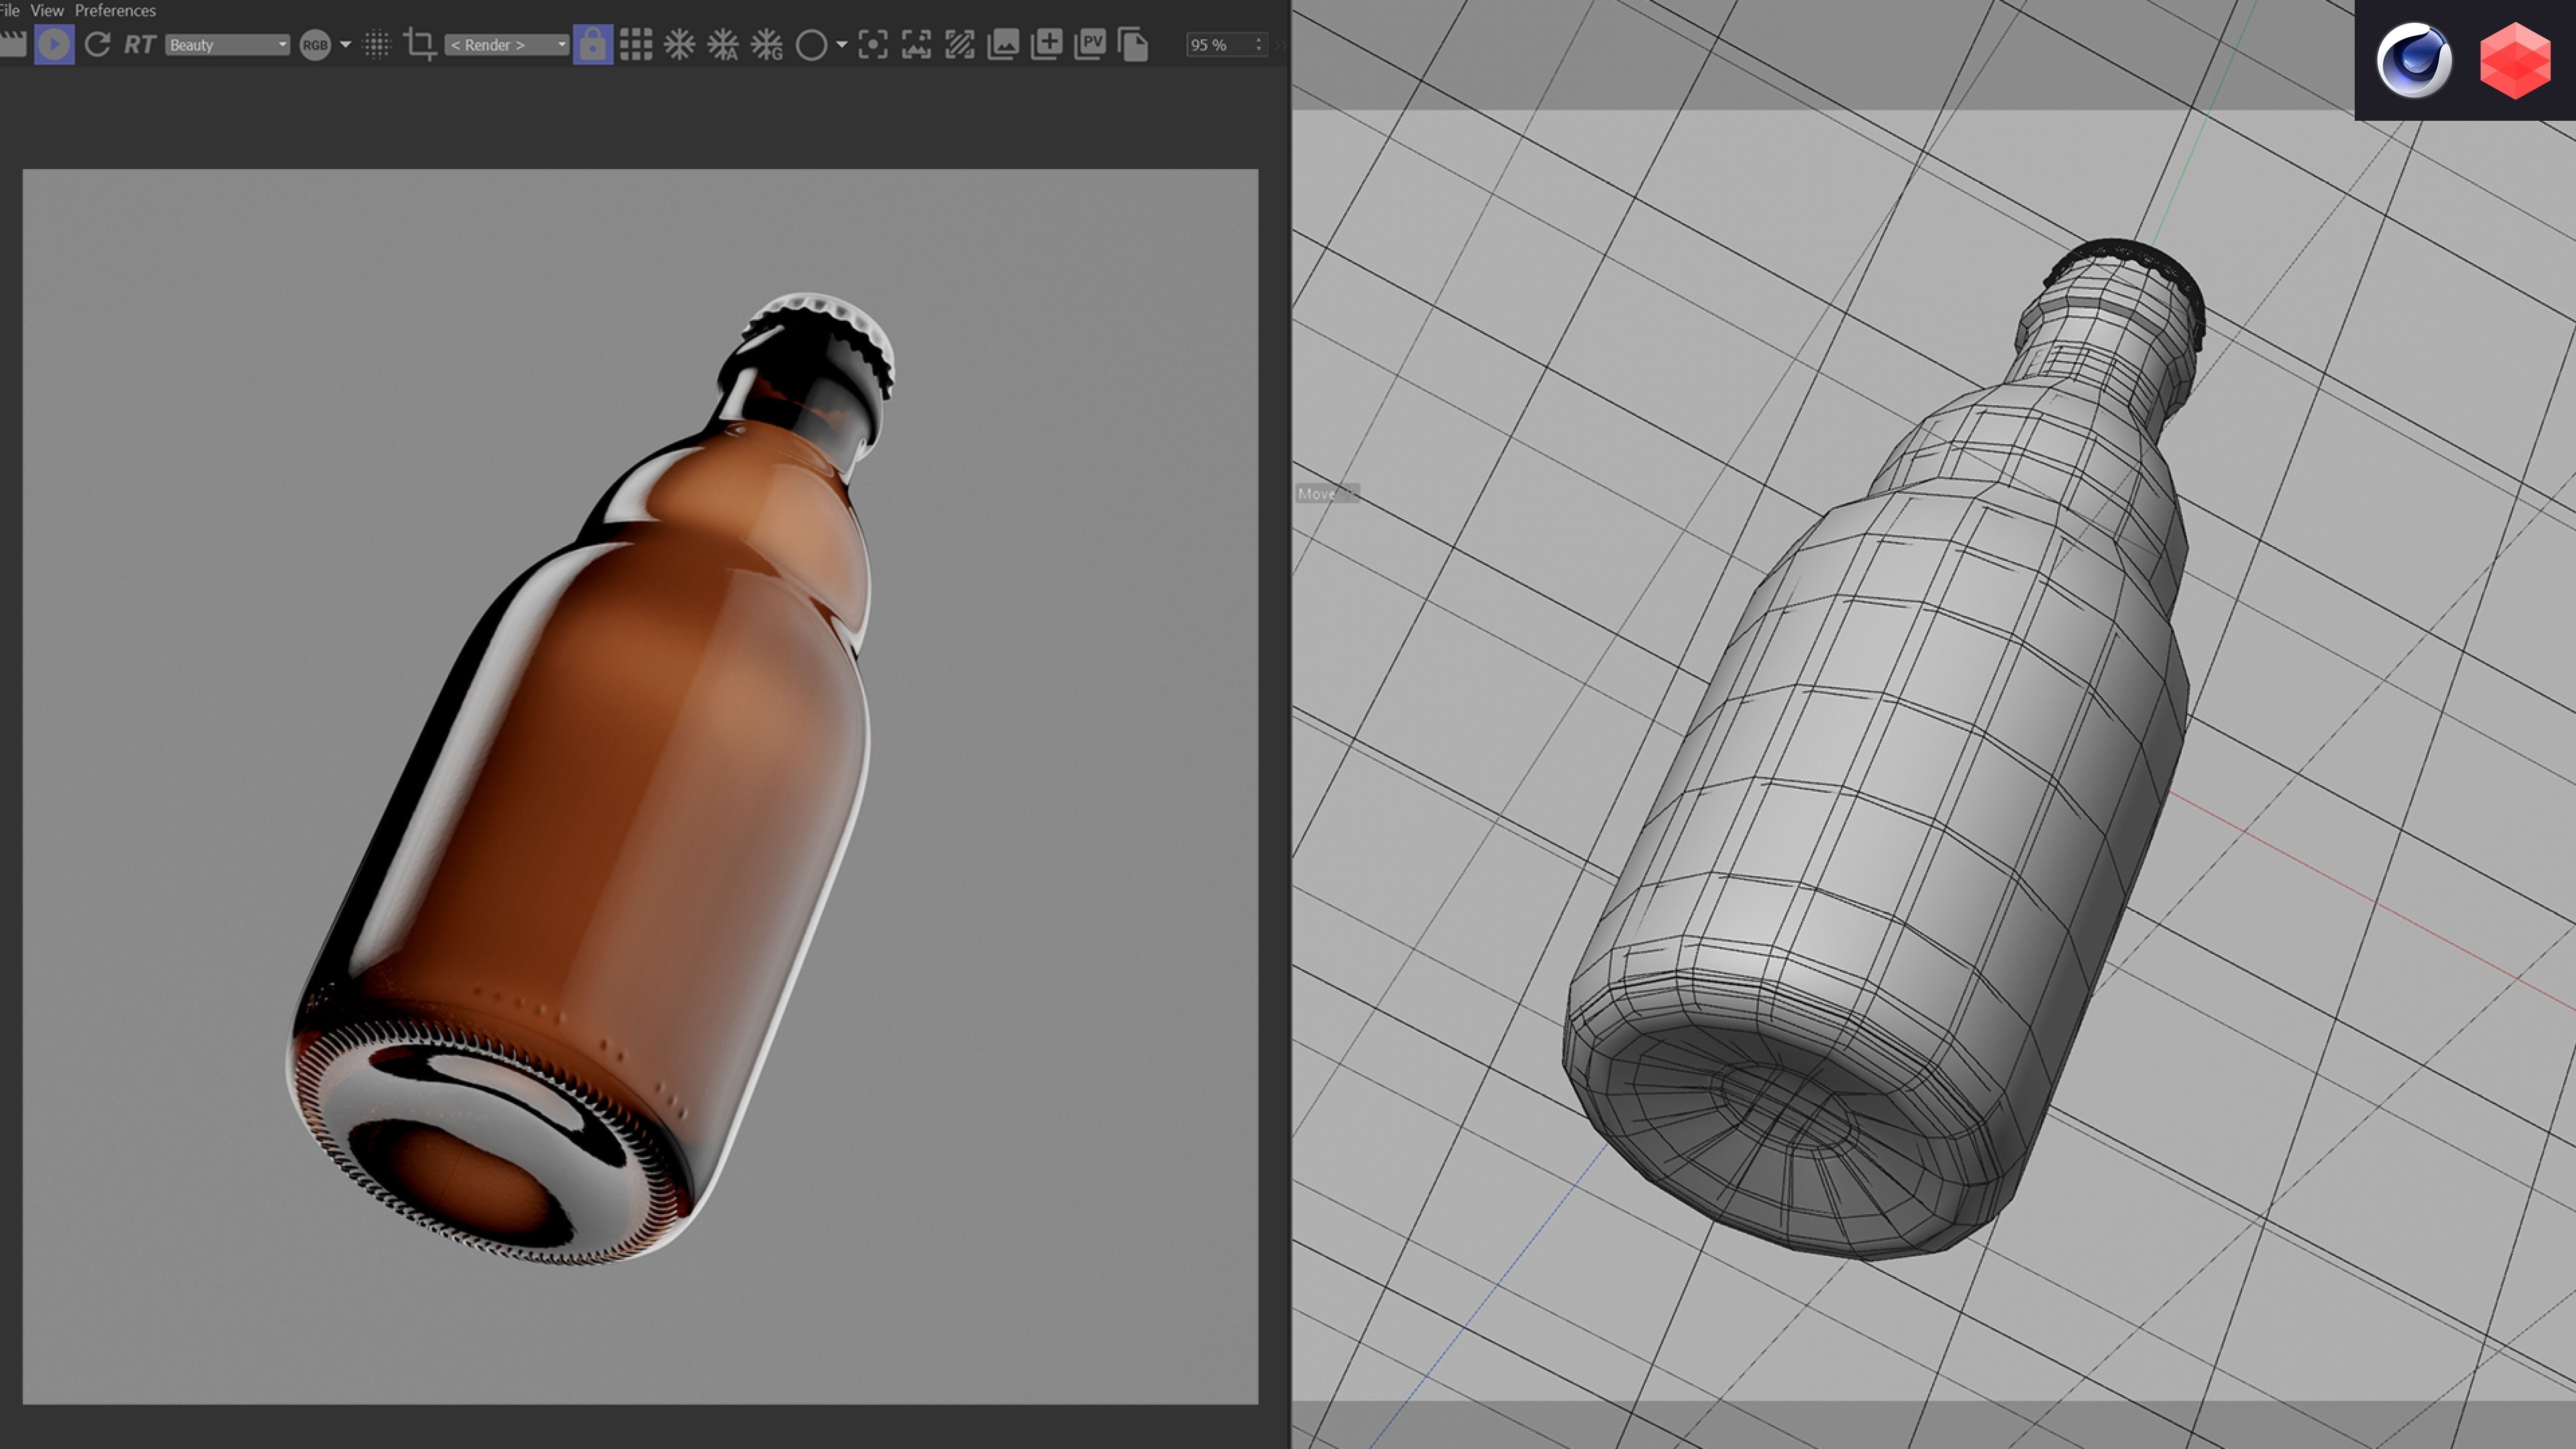This screenshot has height=1449, width=2576.
Task: Select the RT real-time render mode
Action: [140, 44]
